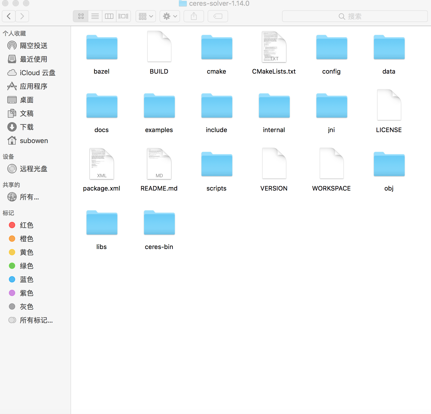
Task: Select the bazel folder
Action: pyautogui.click(x=102, y=47)
